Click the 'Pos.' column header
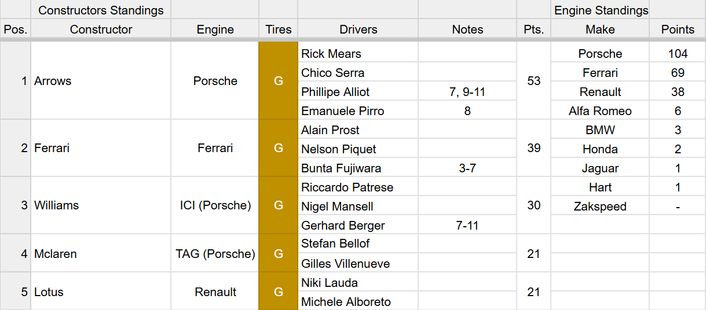The width and height of the screenshot is (706, 310). click(x=15, y=29)
